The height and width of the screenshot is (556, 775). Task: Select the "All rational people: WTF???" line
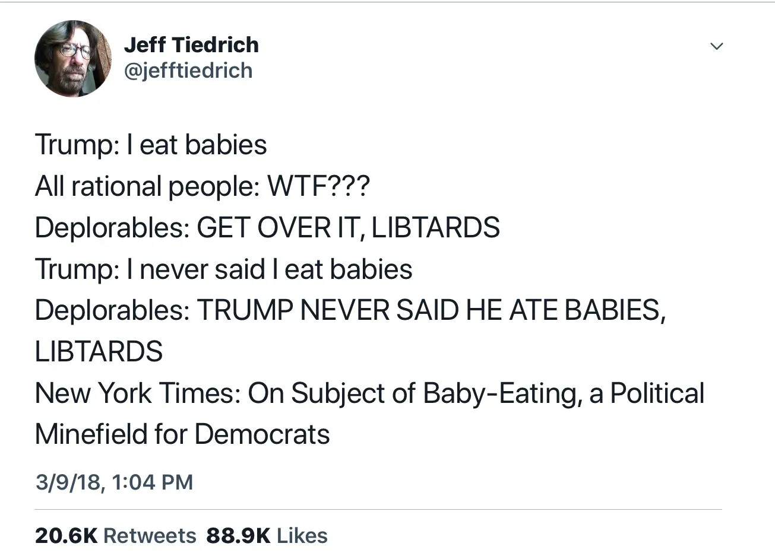pyautogui.click(x=202, y=187)
